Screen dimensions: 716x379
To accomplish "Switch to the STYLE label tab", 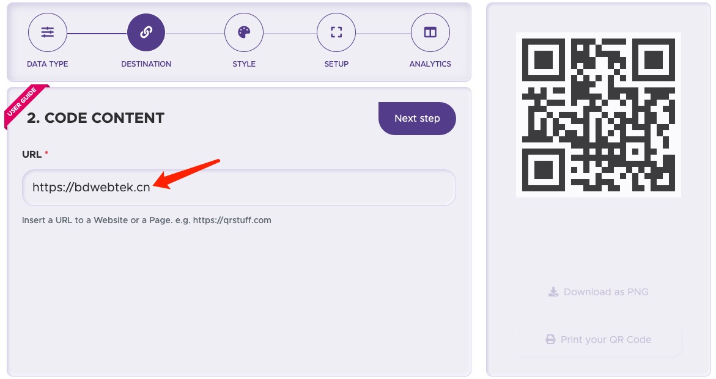I will (244, 64).
